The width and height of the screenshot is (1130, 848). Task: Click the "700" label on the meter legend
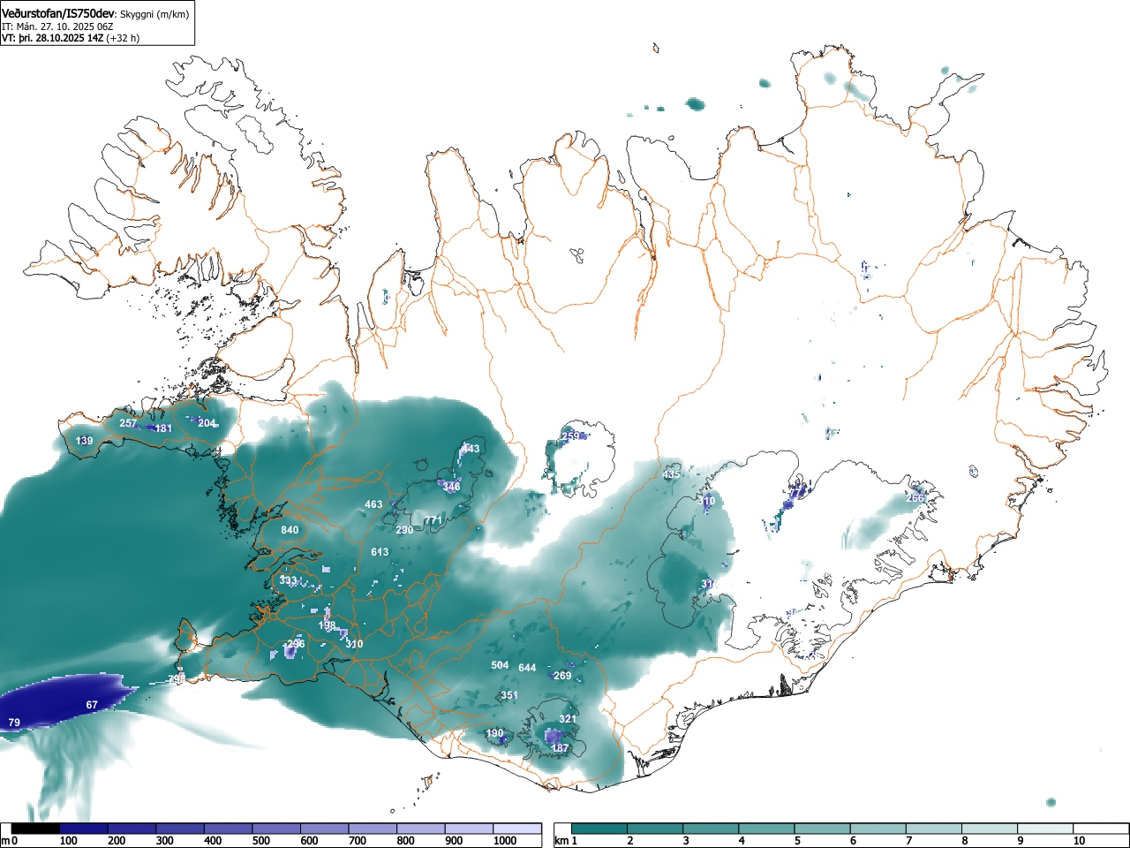click(357, 841)
